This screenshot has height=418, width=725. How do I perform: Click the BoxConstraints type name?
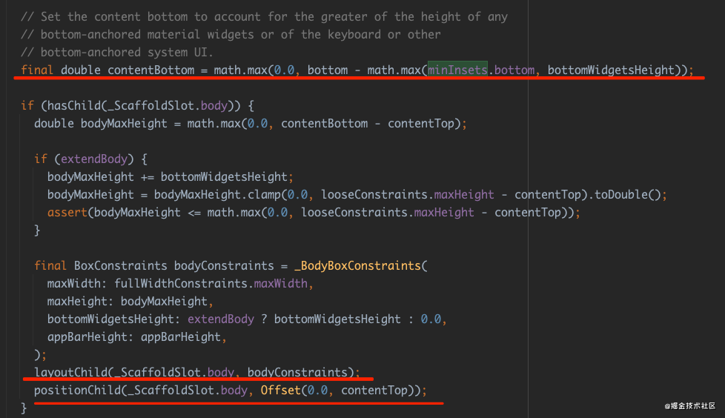pyautogui.click(x=121, y=266)
